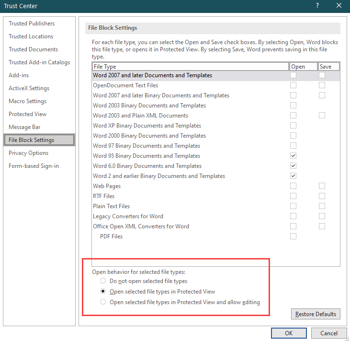The height and width of the screenshot is (342, 350).
Task: Close the Trust Center window
Action: pyautogui.click(x=339, y=6)
